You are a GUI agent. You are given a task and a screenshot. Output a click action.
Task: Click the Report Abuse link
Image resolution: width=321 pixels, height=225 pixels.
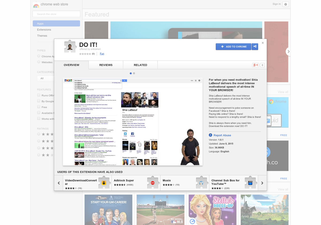(222, 135)
